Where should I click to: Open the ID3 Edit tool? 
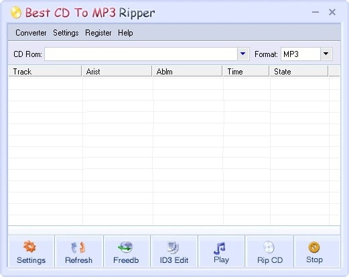pos(174,252)
